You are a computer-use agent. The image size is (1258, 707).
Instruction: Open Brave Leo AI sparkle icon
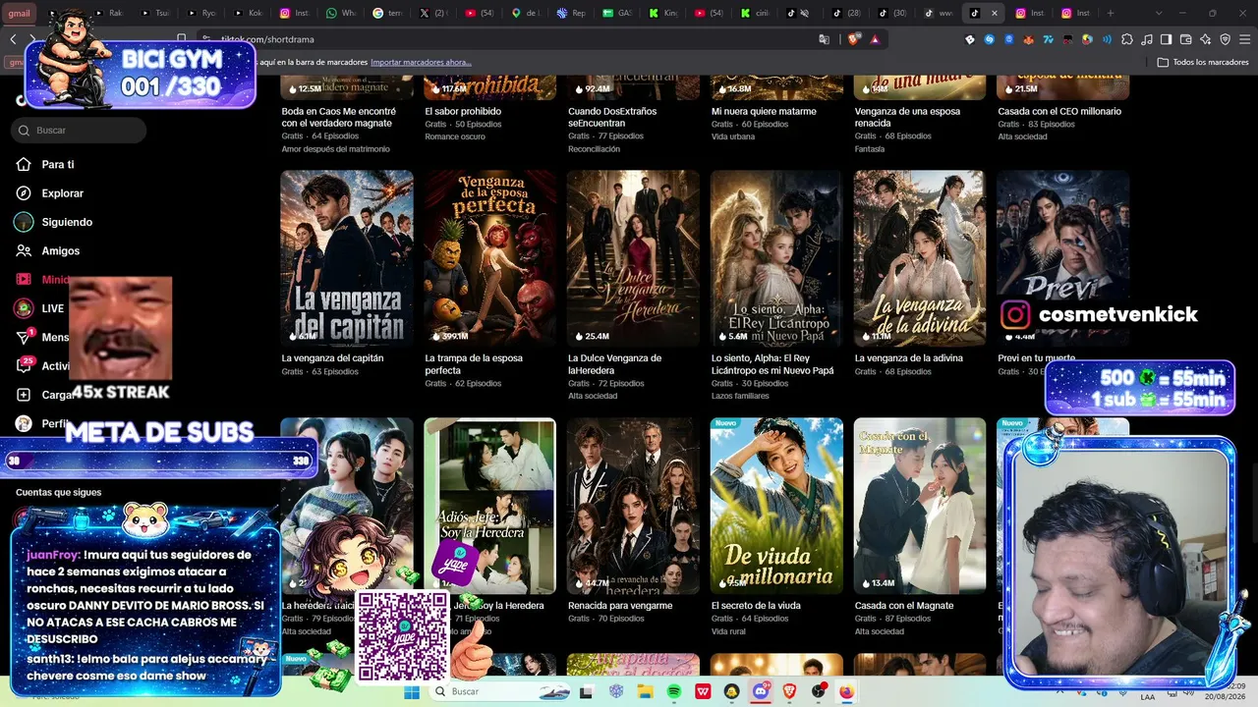click(x=1205, y=39)
